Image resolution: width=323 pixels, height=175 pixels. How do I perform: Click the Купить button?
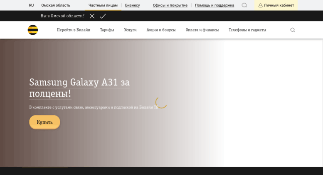click(45, 122)
